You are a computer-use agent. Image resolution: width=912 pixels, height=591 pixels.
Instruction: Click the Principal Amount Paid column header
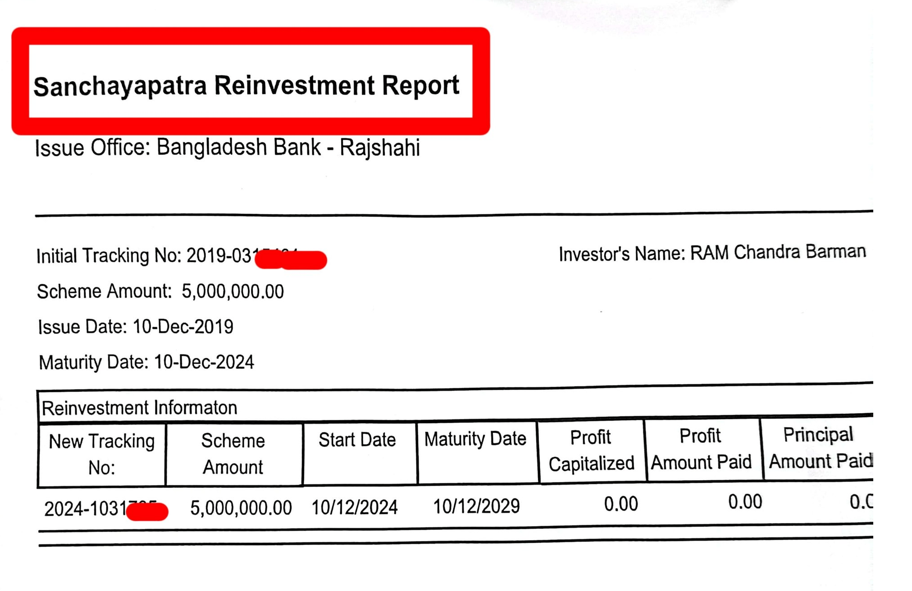819,448
